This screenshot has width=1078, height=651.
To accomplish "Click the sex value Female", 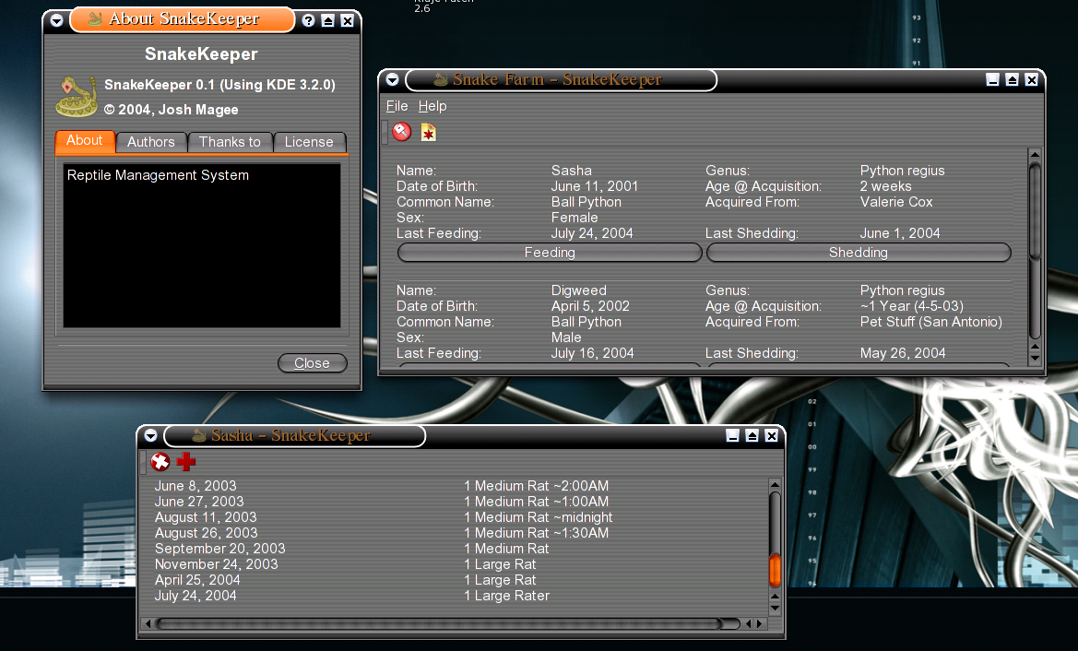I will point(575,218).
